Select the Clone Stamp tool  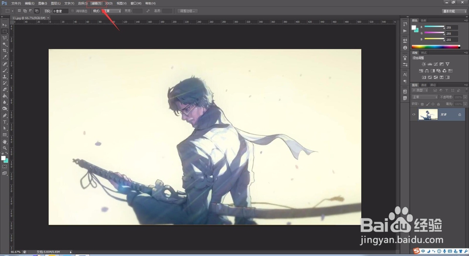(5, 77)
